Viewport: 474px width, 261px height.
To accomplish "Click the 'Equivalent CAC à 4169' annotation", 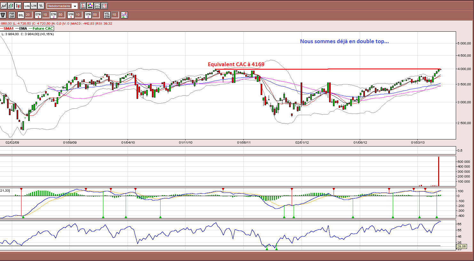I will 236,64.
